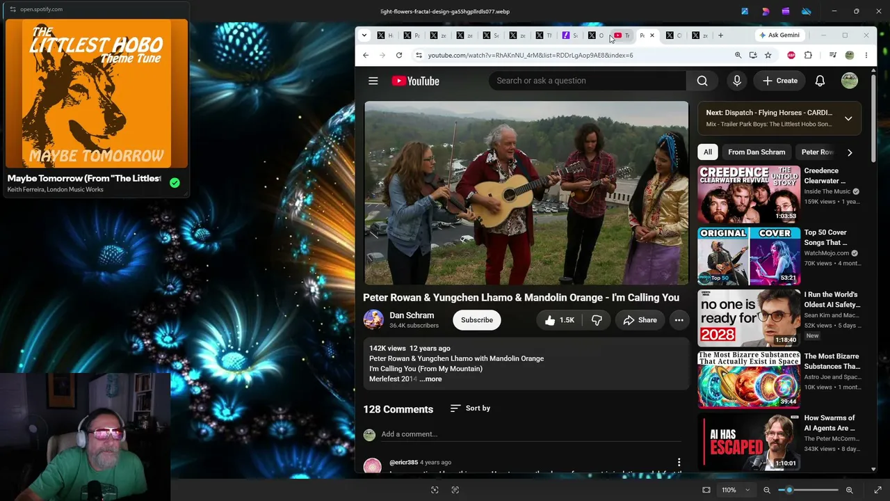Open the AI Has Escaped video thumbnail
The image size is (890, 501).
pyautogui.click(x=749, y=442)
